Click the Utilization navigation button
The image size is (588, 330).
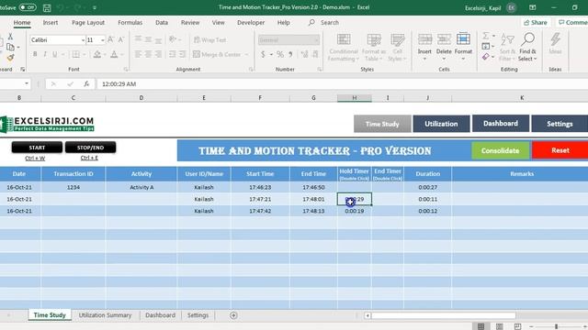tap(441, 124)
